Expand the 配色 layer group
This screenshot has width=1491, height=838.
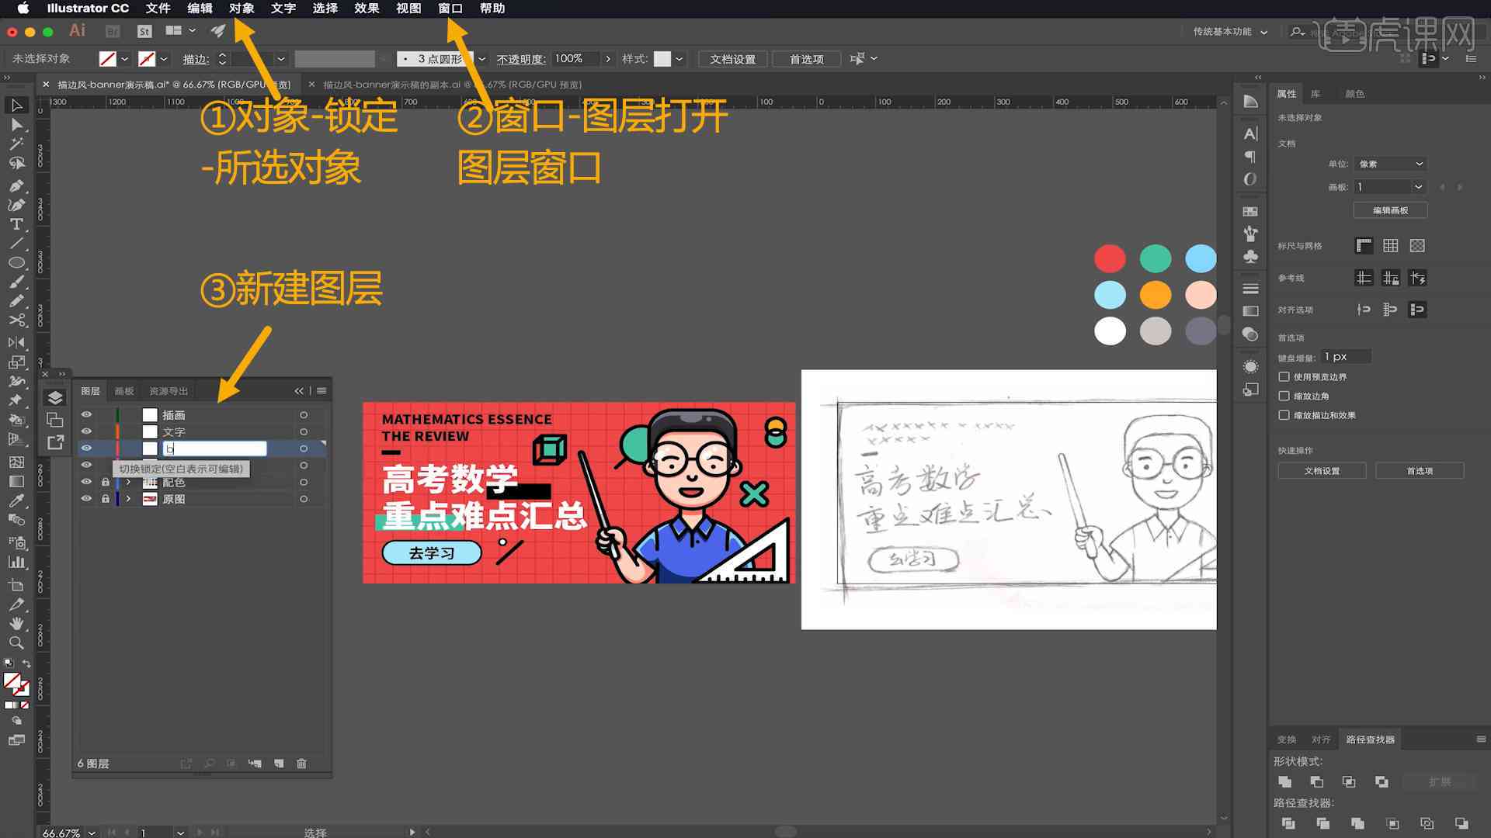[x=126, y=481]
